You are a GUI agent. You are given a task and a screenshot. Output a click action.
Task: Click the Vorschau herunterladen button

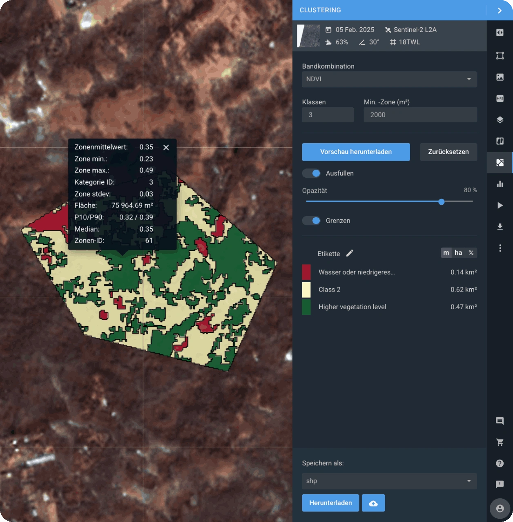[x=356, y=152]
